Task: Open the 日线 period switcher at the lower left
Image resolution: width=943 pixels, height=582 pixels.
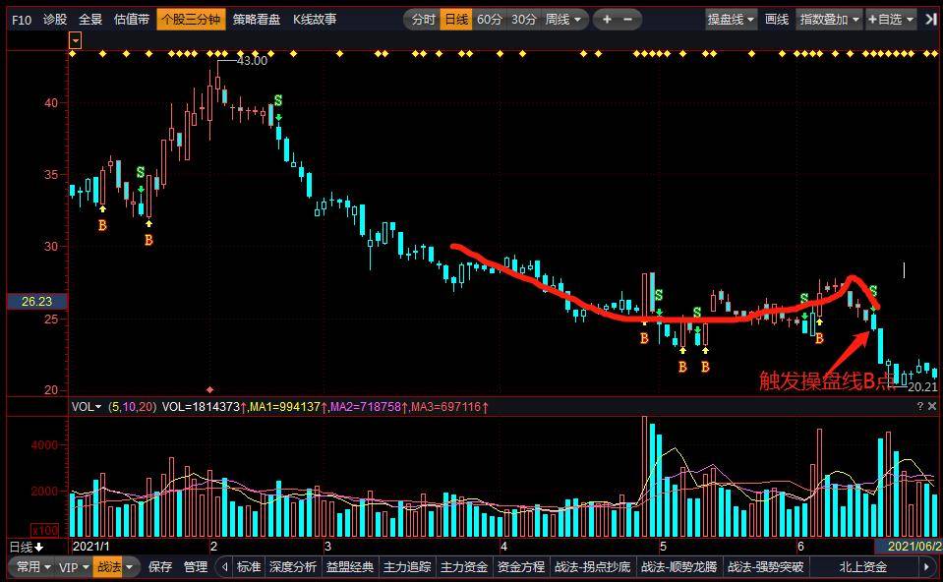Action: point(27,547)
